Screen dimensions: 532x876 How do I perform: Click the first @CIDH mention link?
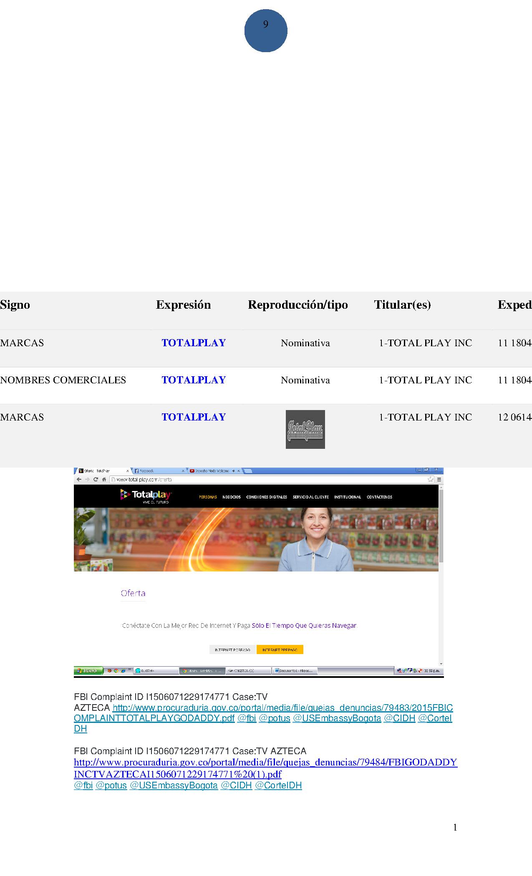pyautogui.click(x=400, y=718)
